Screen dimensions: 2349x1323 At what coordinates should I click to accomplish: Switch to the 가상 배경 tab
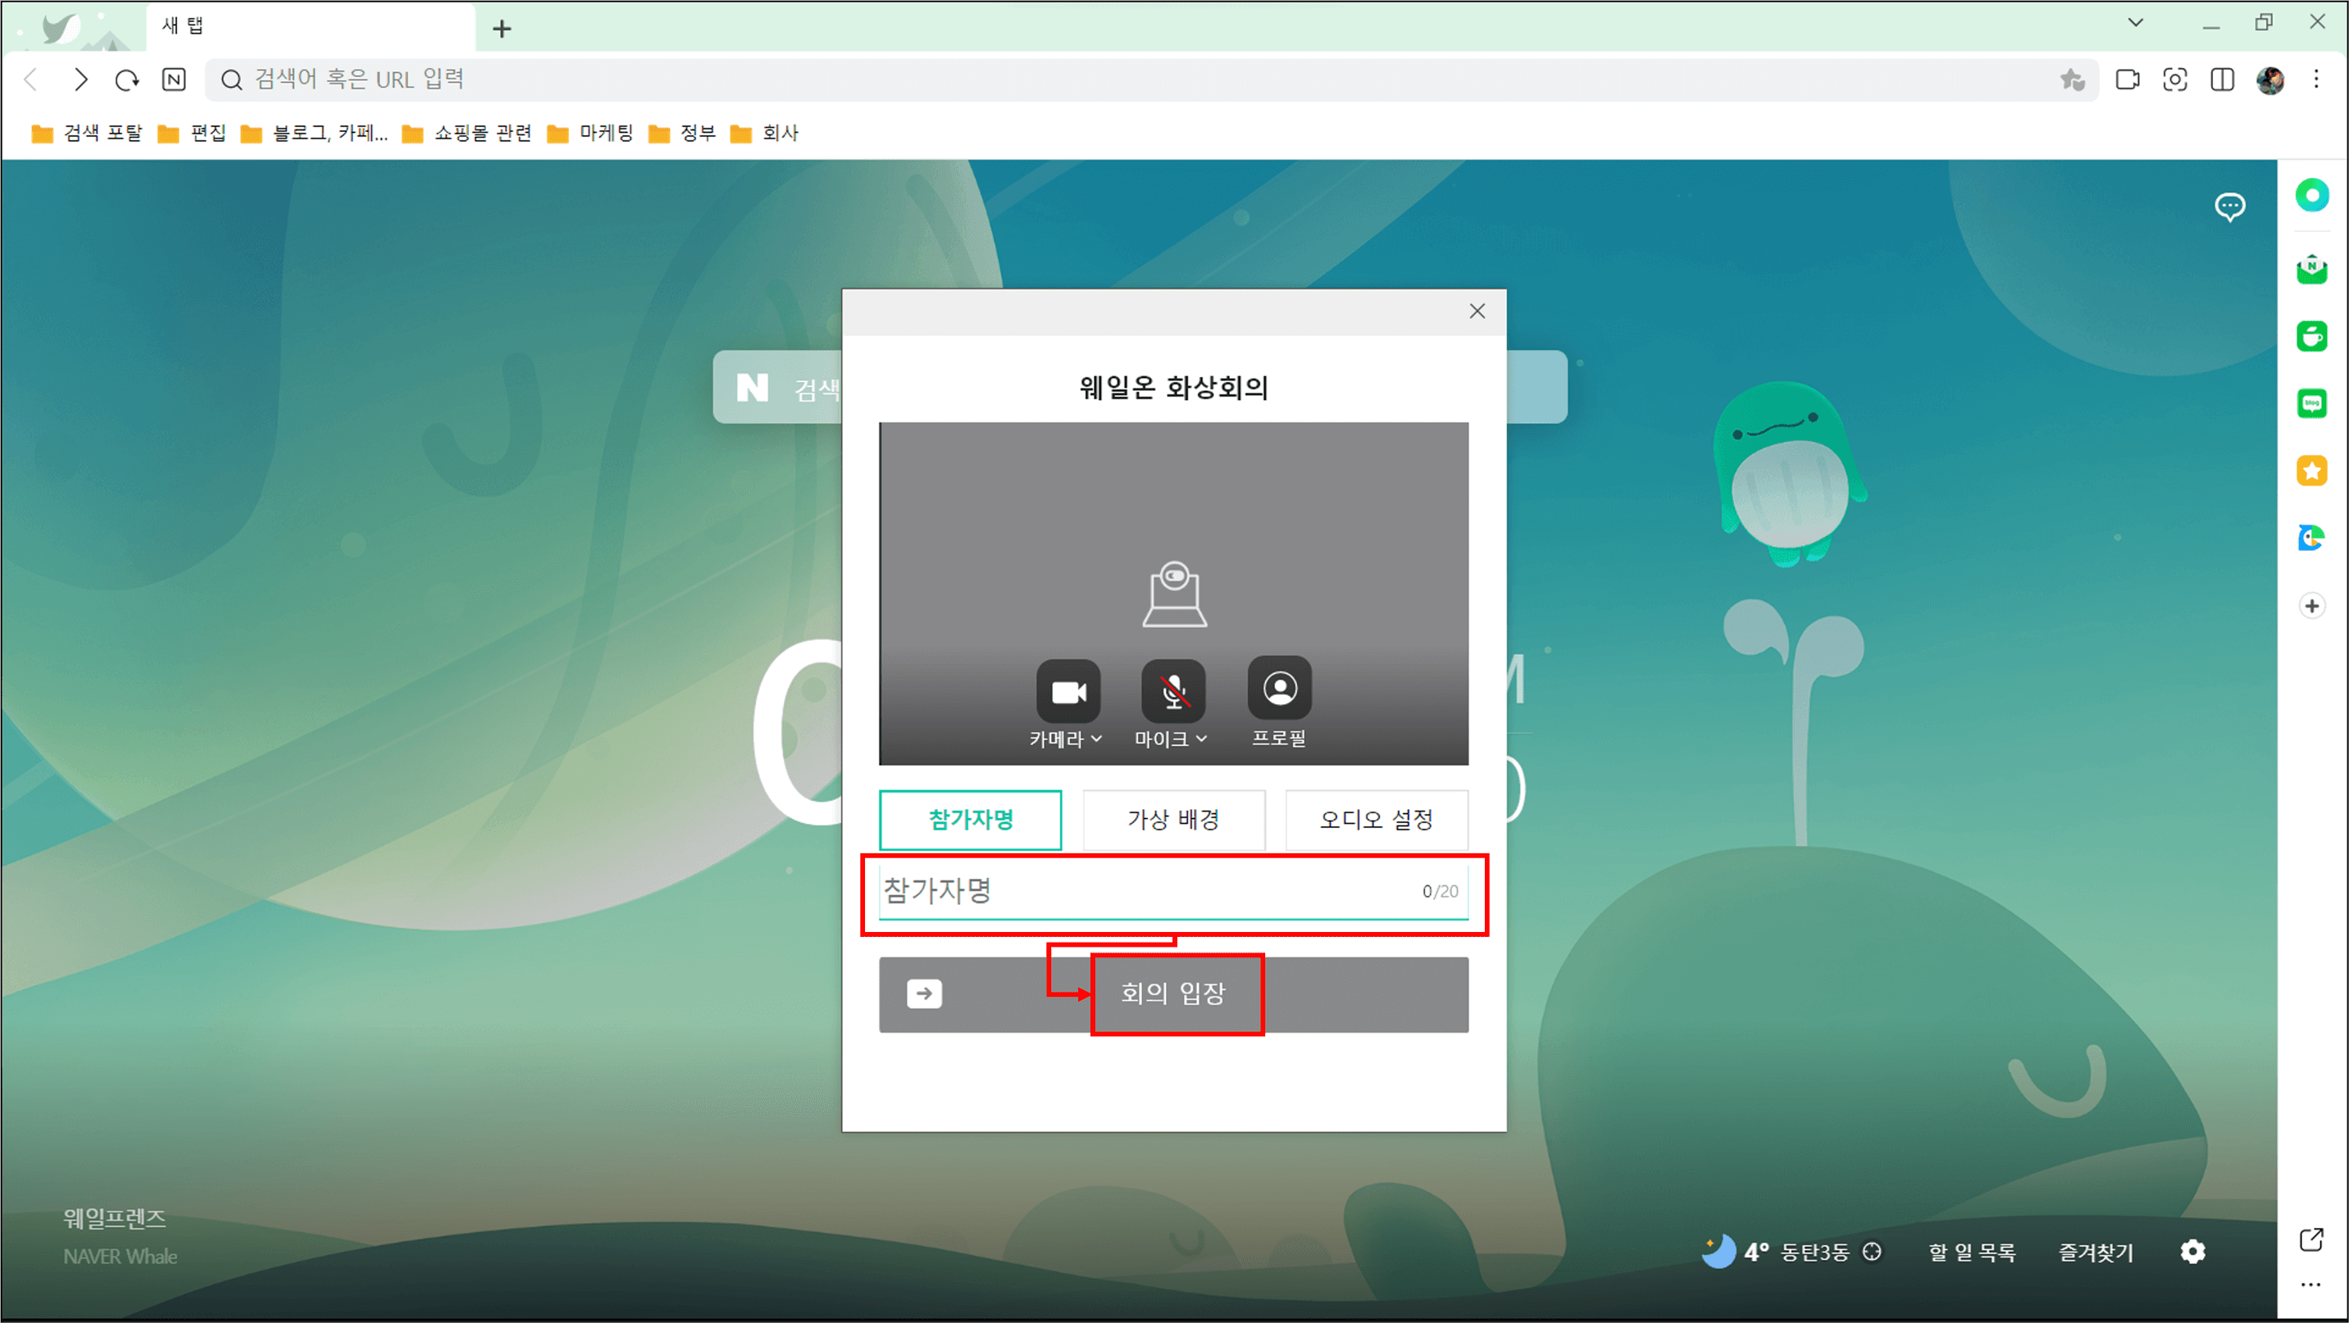(x=1172, y=819)
